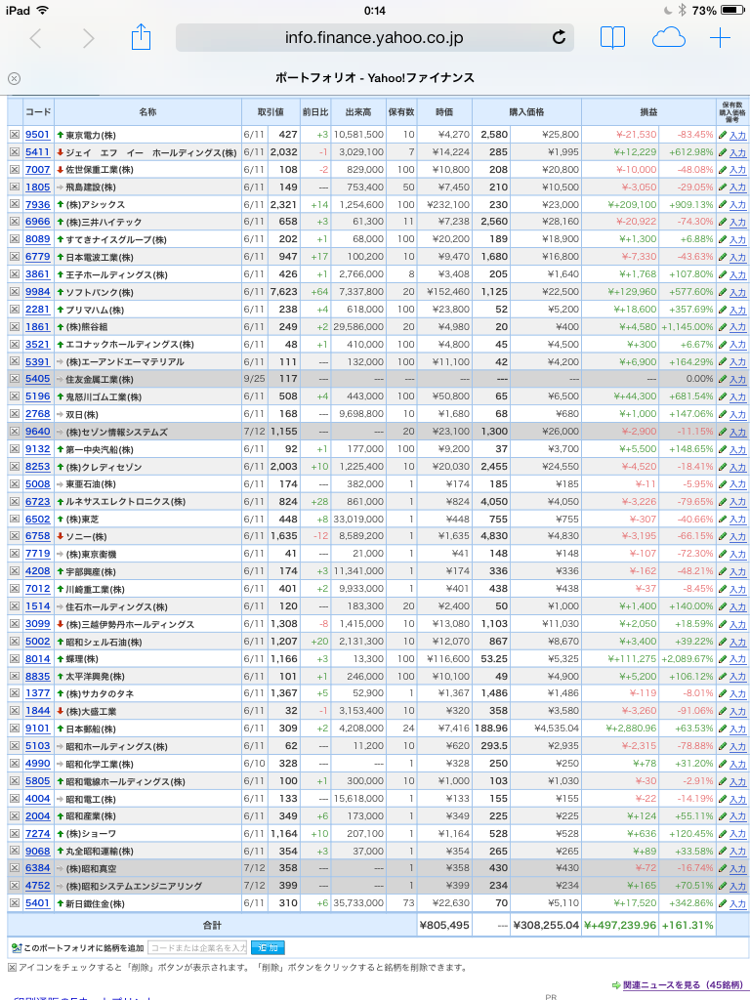
Task: Check the delete box for row 5411
Action: click(x=14, y=152)
